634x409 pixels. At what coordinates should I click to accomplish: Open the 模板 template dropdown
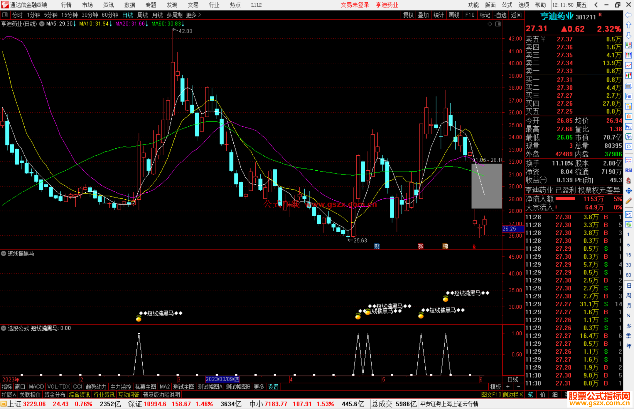(495, 387)
